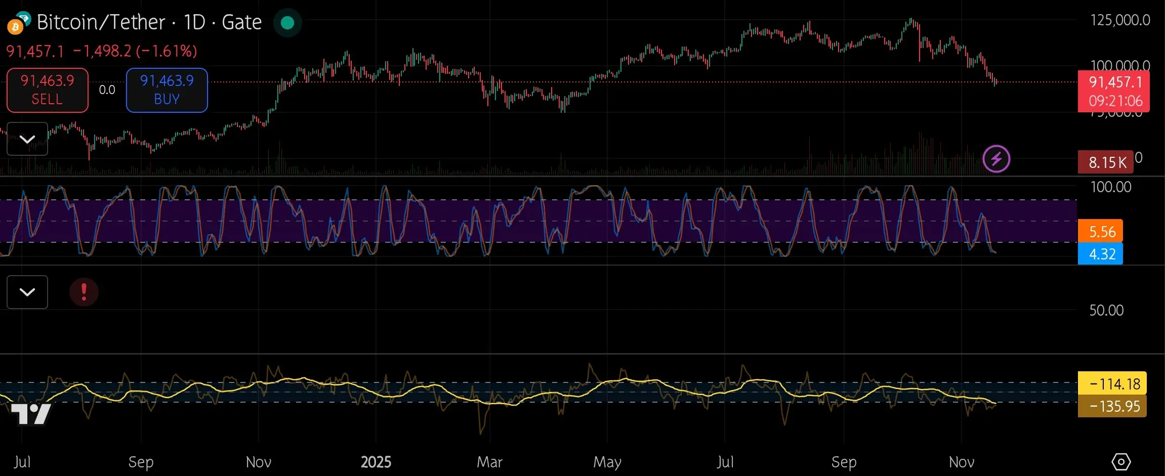Image resolution: width=1165 pixels, height=476 pixels.
Task: Tap the purple lightning bolt icon
Action: (x=996, y=159)
